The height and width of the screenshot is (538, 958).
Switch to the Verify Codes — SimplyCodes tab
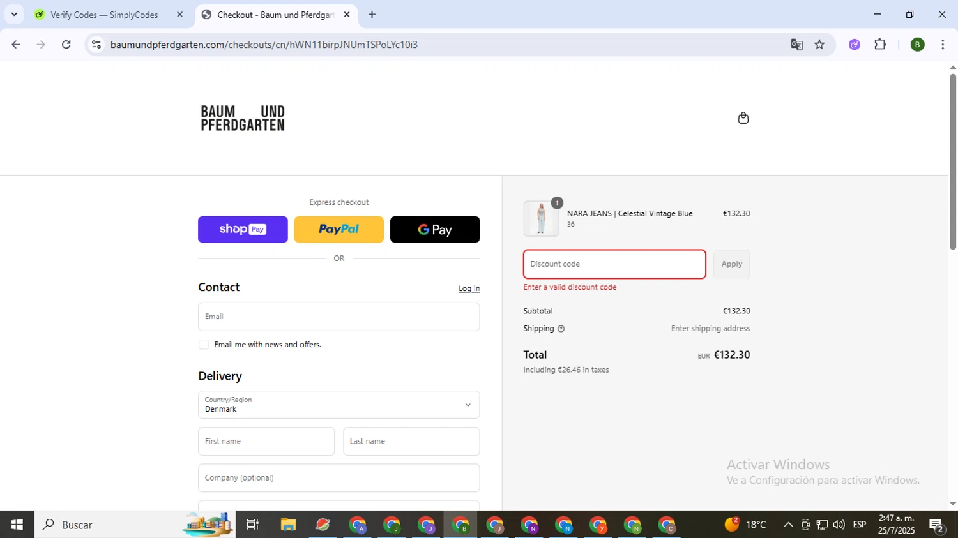pyautogui.click(x=109, y=15)
